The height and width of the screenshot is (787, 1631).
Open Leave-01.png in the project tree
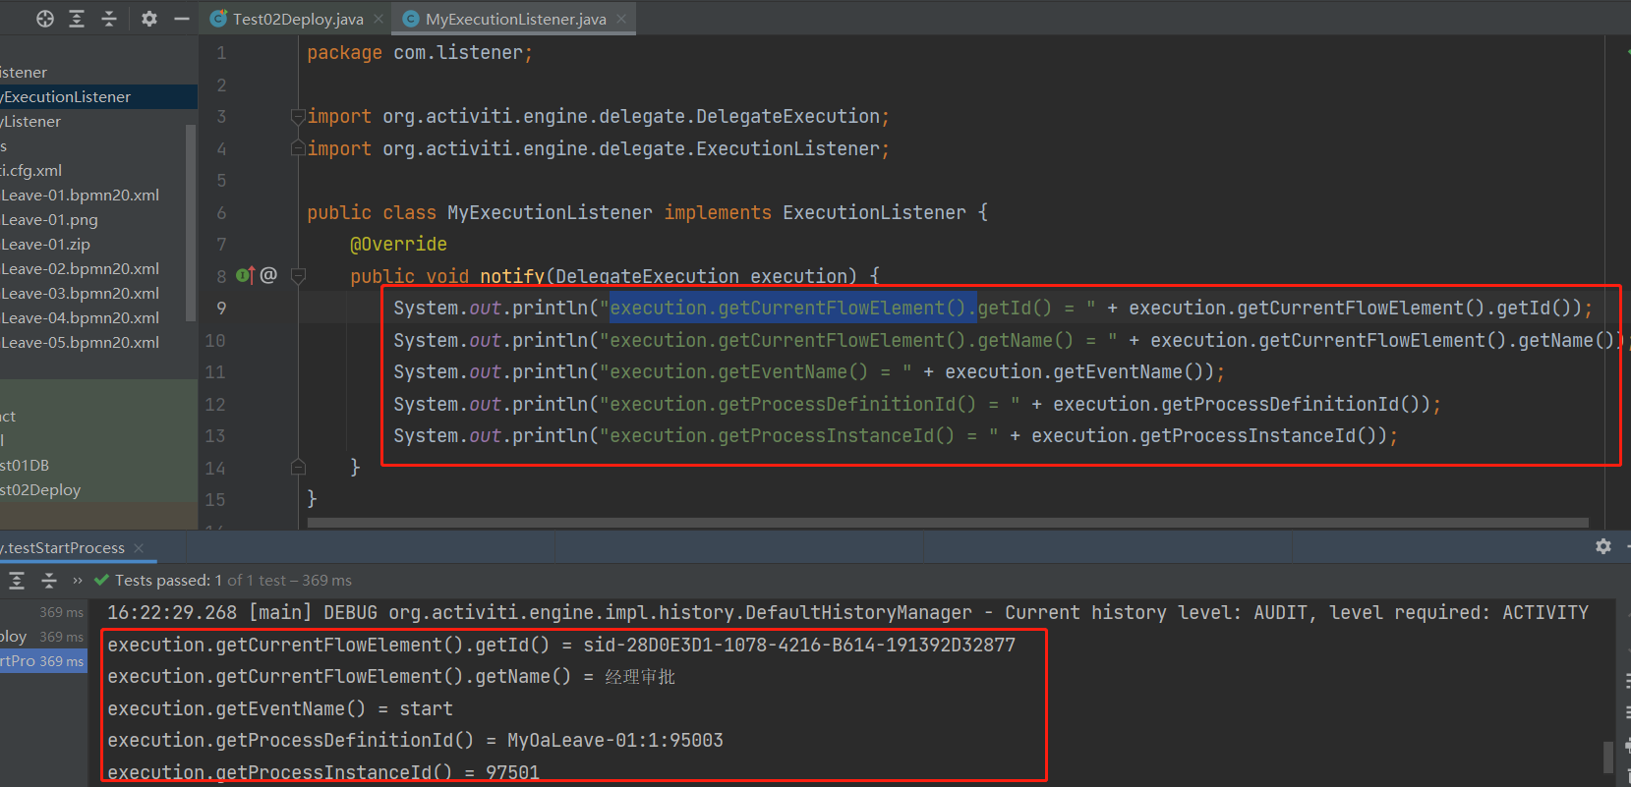[x=49, y=219]
